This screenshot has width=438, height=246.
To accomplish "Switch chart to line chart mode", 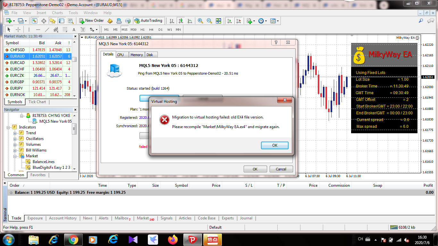I will (190, 21).
